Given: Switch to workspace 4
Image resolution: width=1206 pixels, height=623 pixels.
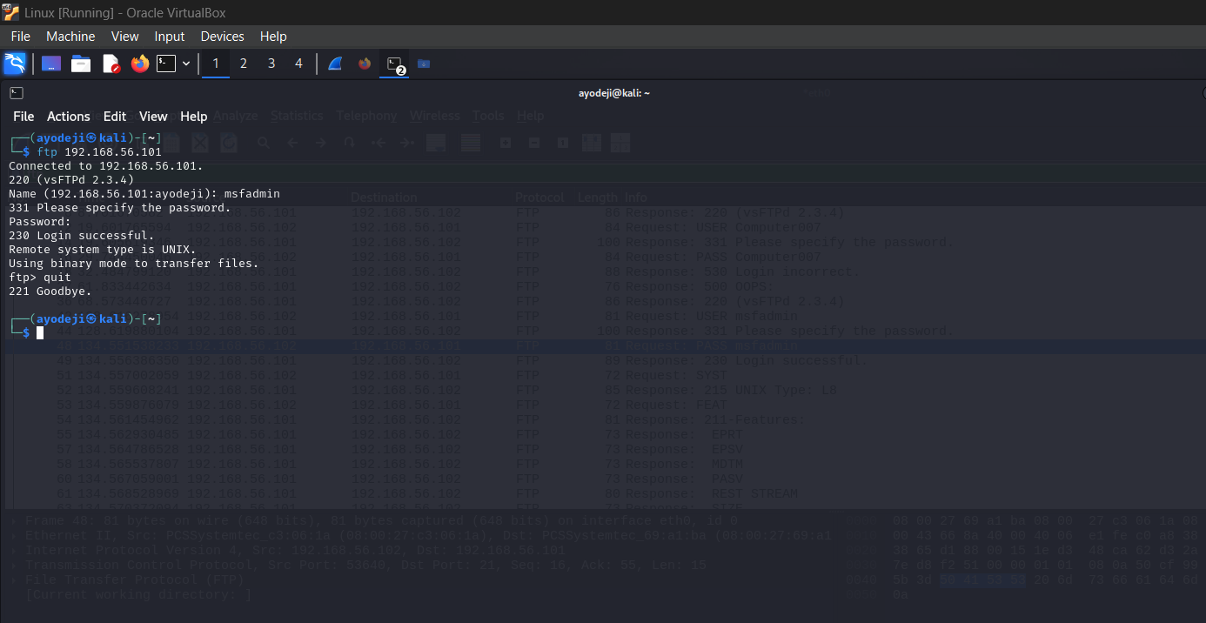Looking at the screenshot, I should click(299, 64).
